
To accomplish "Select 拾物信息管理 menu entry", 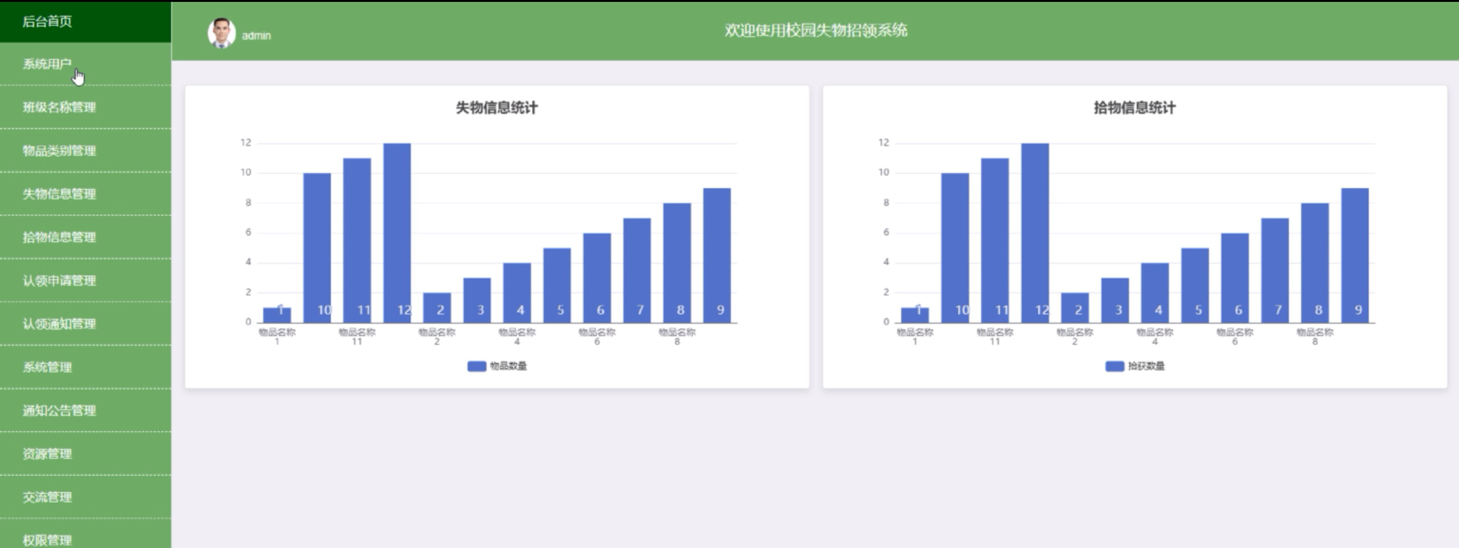I will pos(59,237).
